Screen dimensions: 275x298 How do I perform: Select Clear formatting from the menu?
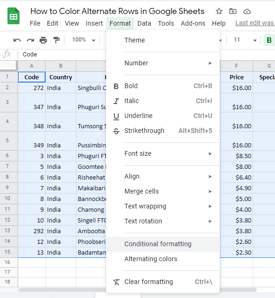point(163,282)
